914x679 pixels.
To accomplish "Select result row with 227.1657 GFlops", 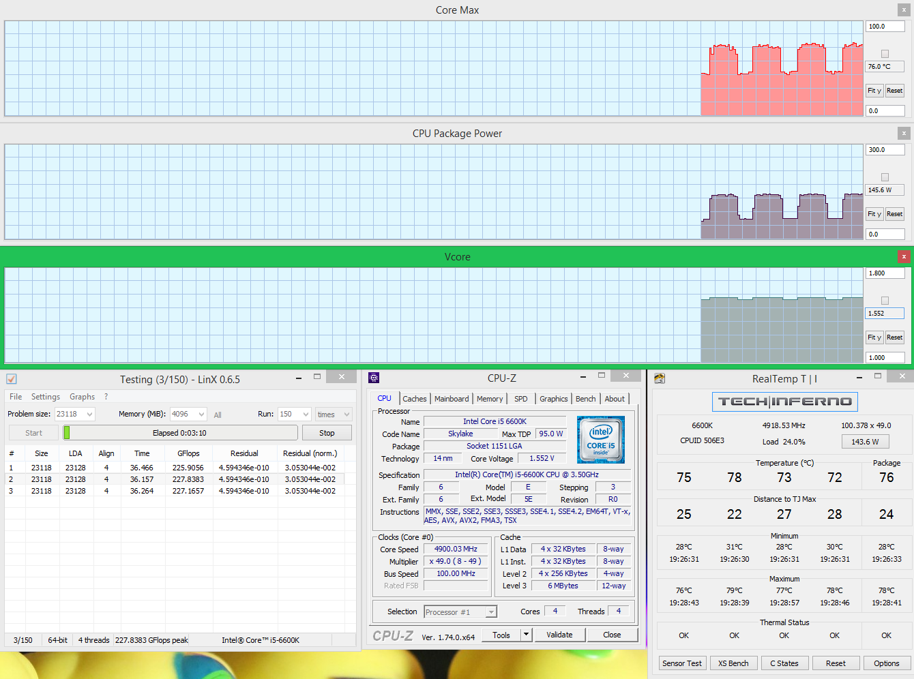I will (x=180, y=491).
